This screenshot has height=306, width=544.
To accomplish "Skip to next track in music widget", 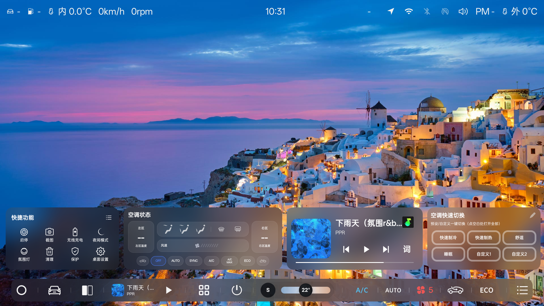I will (x=386, y=249).
